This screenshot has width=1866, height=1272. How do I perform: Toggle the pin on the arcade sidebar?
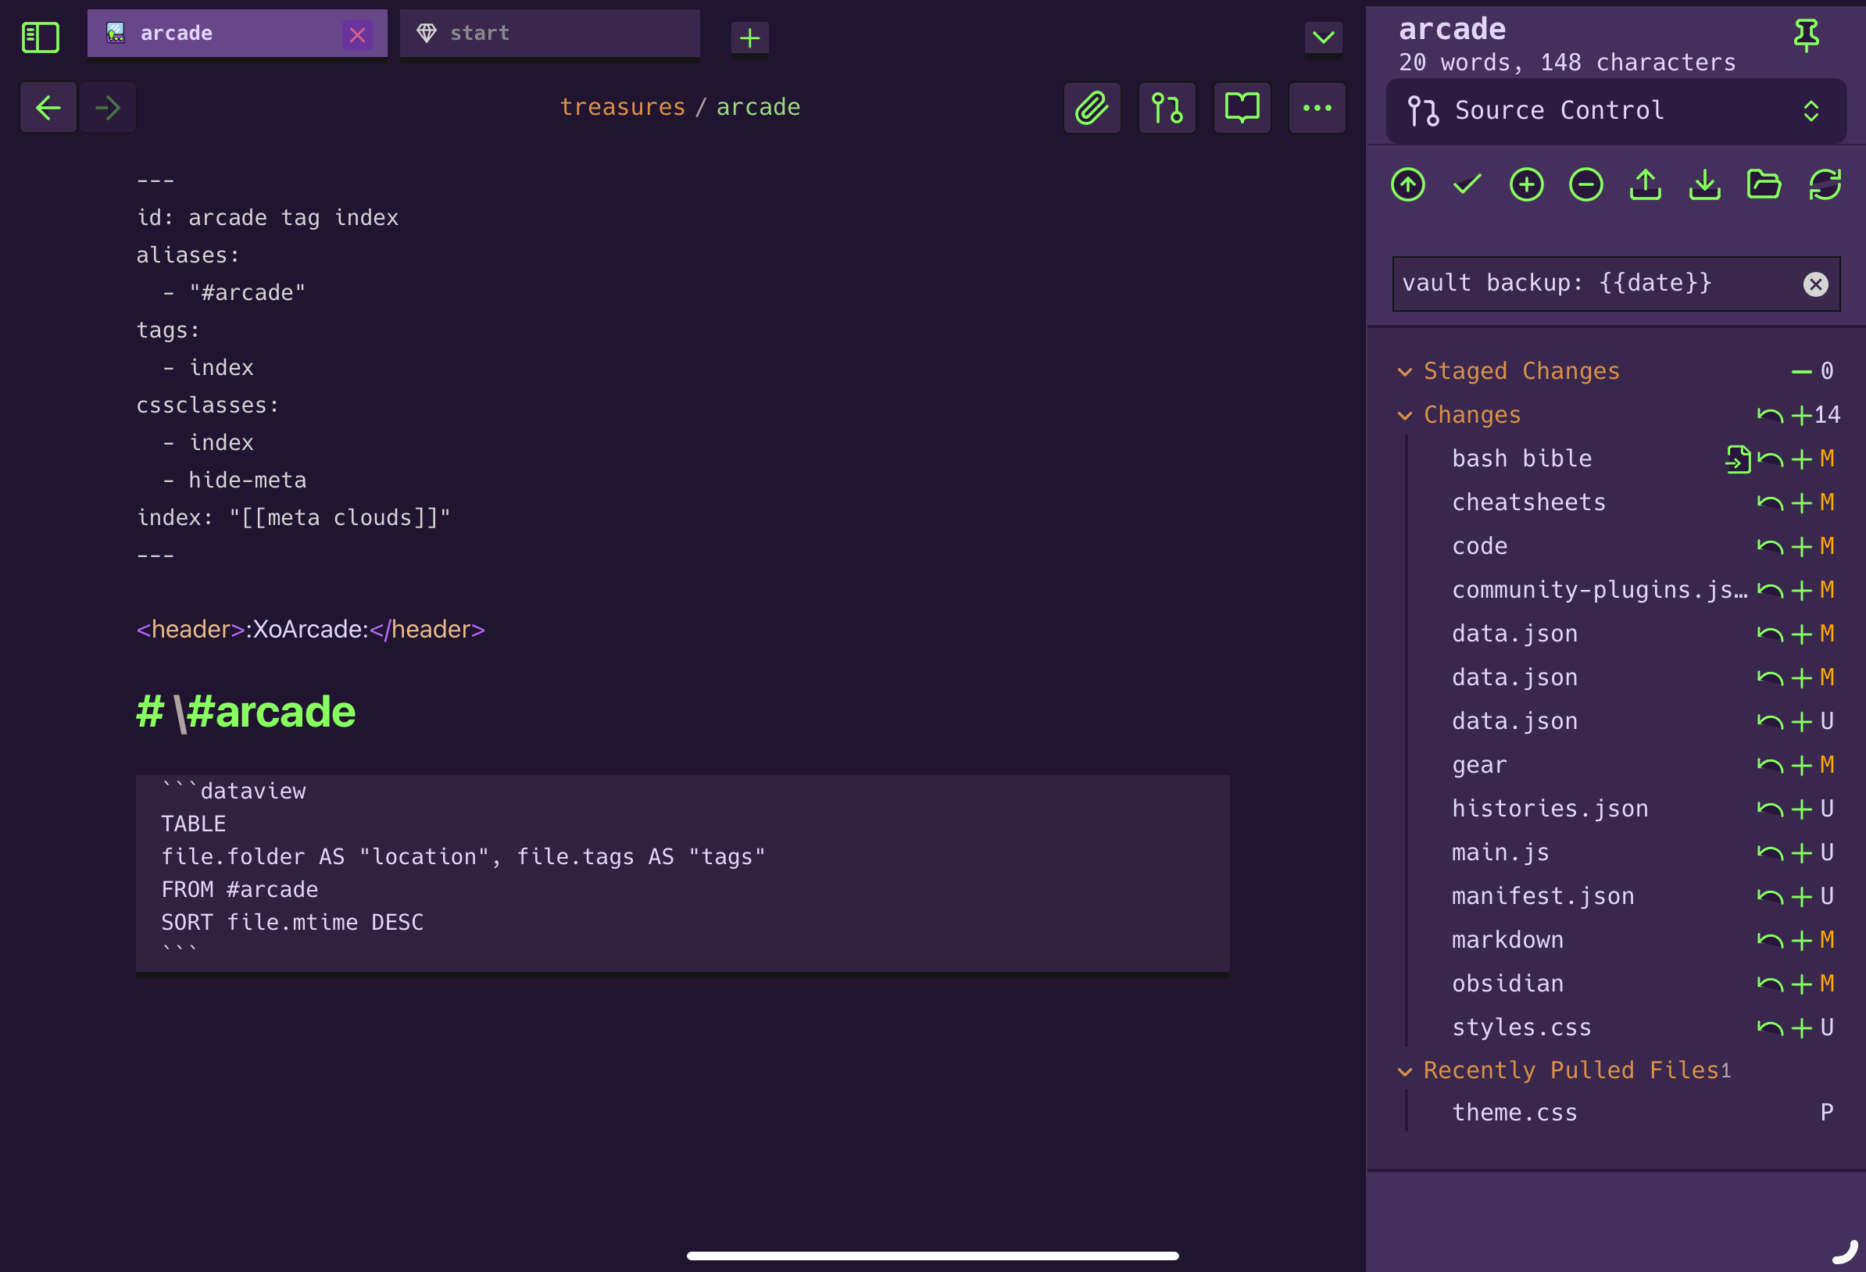1806,35
